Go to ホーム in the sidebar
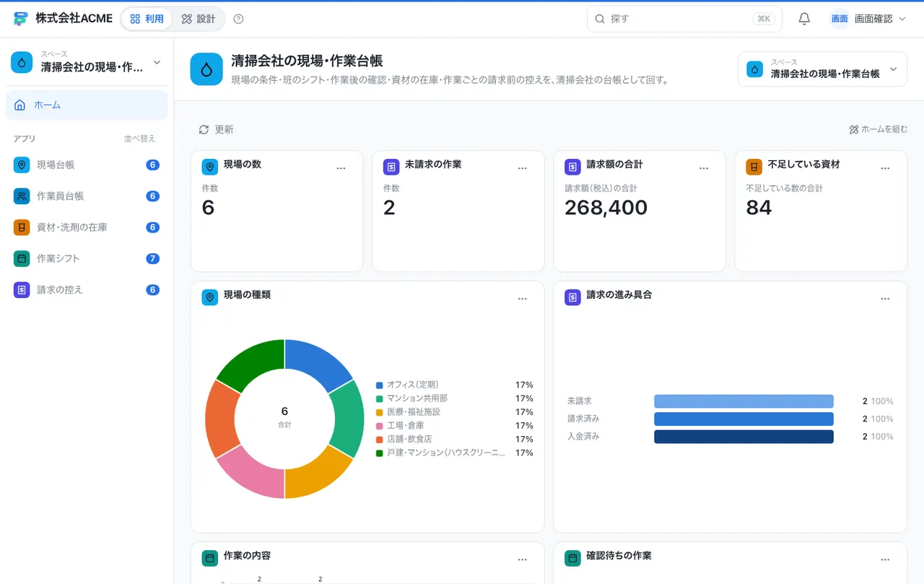Image resolution: width=924 pixels, height=584 pixels. tap(87, 105)
